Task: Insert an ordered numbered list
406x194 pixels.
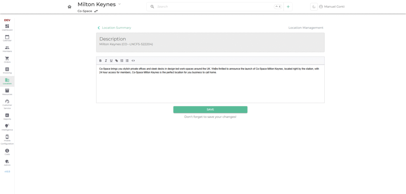Action: point(122,61)
